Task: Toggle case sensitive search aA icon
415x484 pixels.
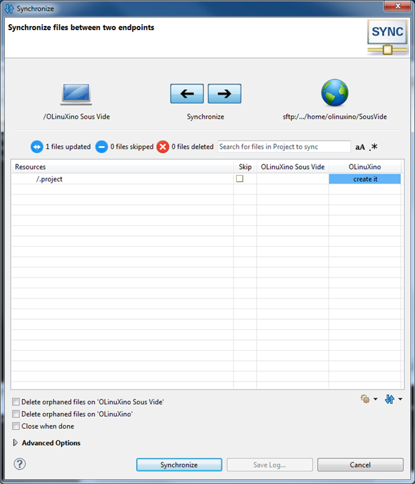Action: 360,147
